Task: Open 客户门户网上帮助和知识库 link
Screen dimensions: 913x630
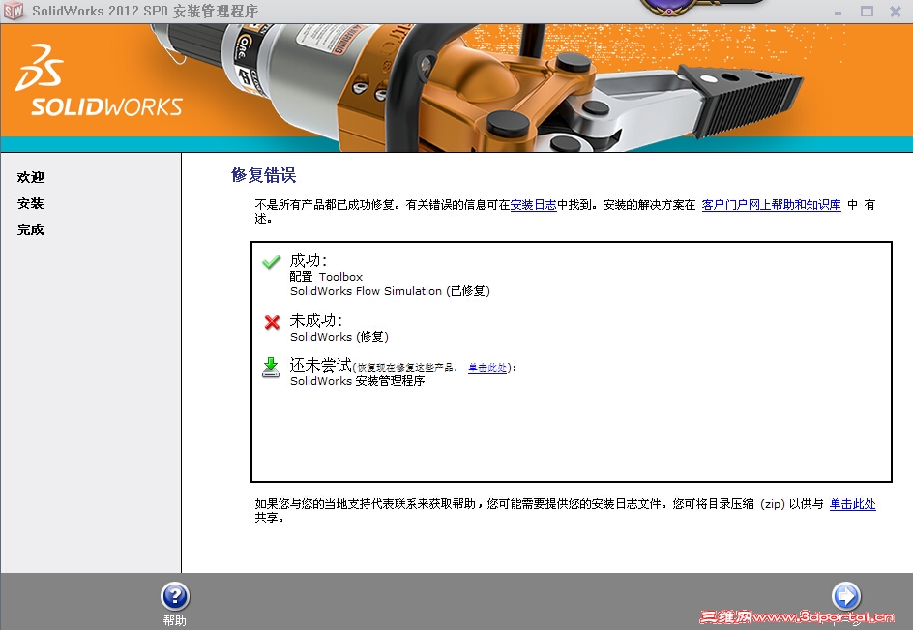Action: pyautogui.click(x=771, y=205)
